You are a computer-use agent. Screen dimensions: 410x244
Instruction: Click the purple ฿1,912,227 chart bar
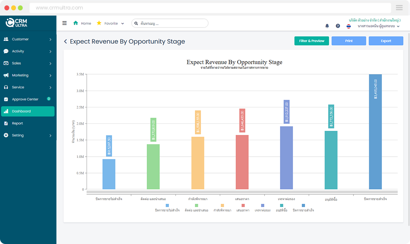tap(286, 158)
